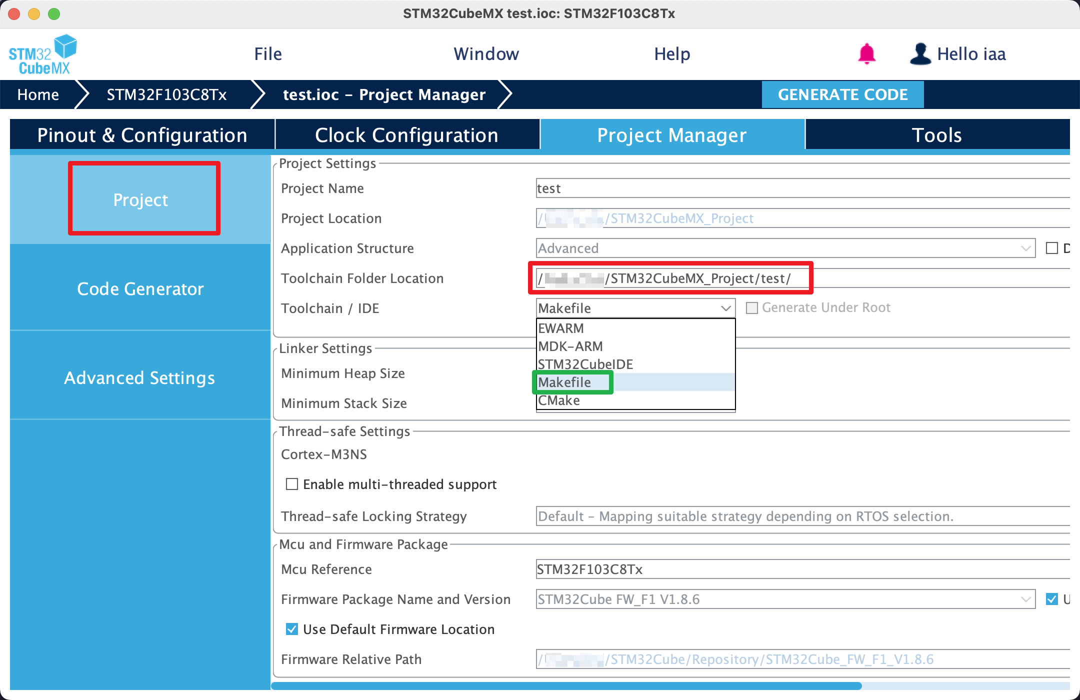Go to Home breadcrumb
1080x700 pixels.
tap(38, 94)
